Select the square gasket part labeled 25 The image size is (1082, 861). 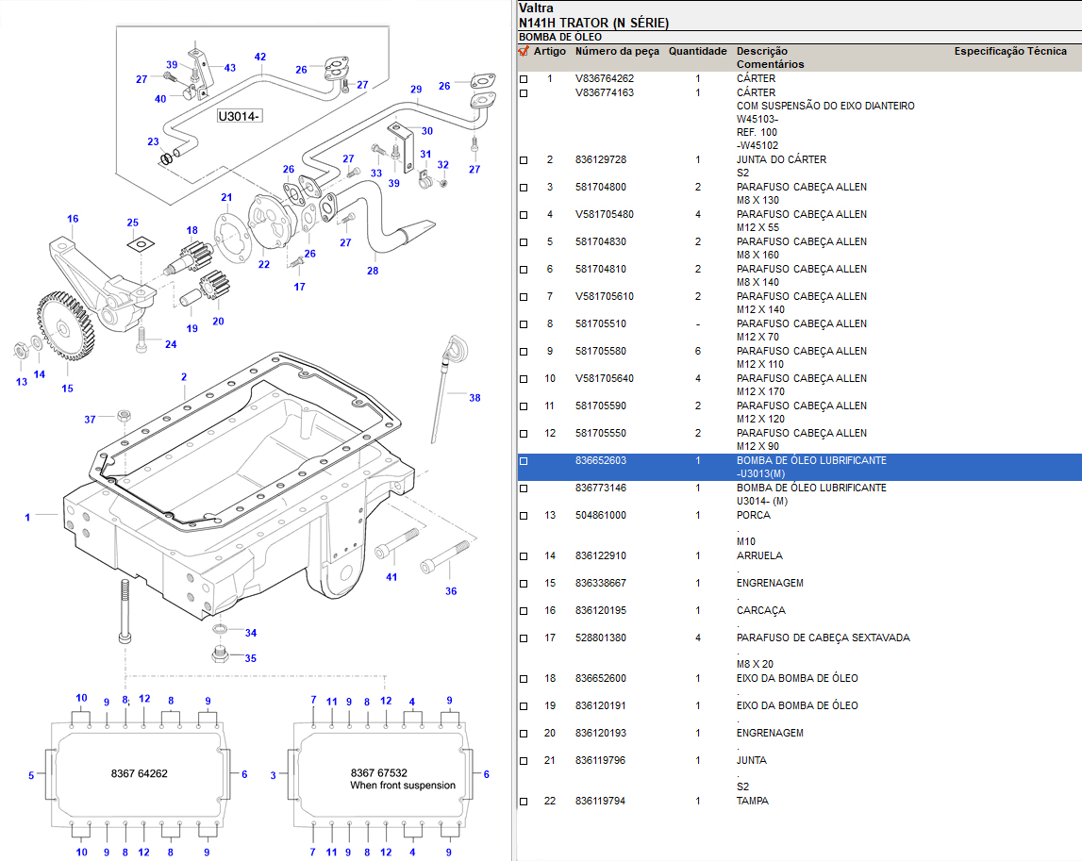pos(139,244)
